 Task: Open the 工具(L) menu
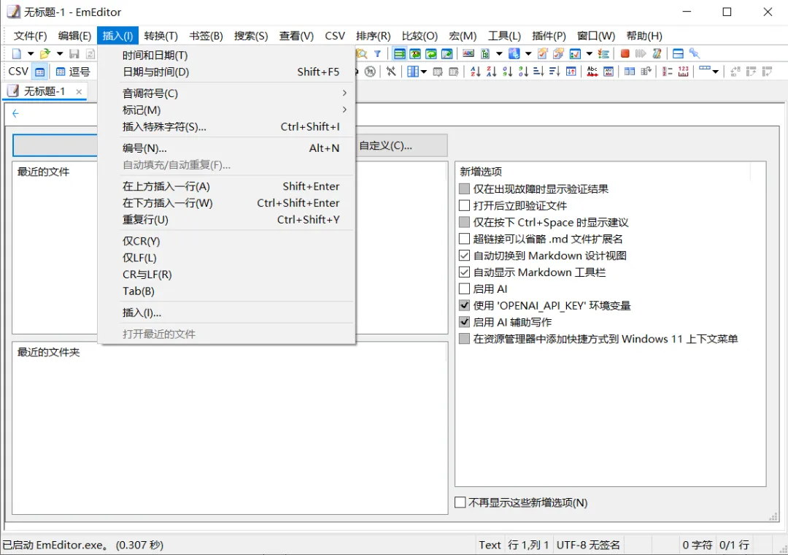point(504,36)
